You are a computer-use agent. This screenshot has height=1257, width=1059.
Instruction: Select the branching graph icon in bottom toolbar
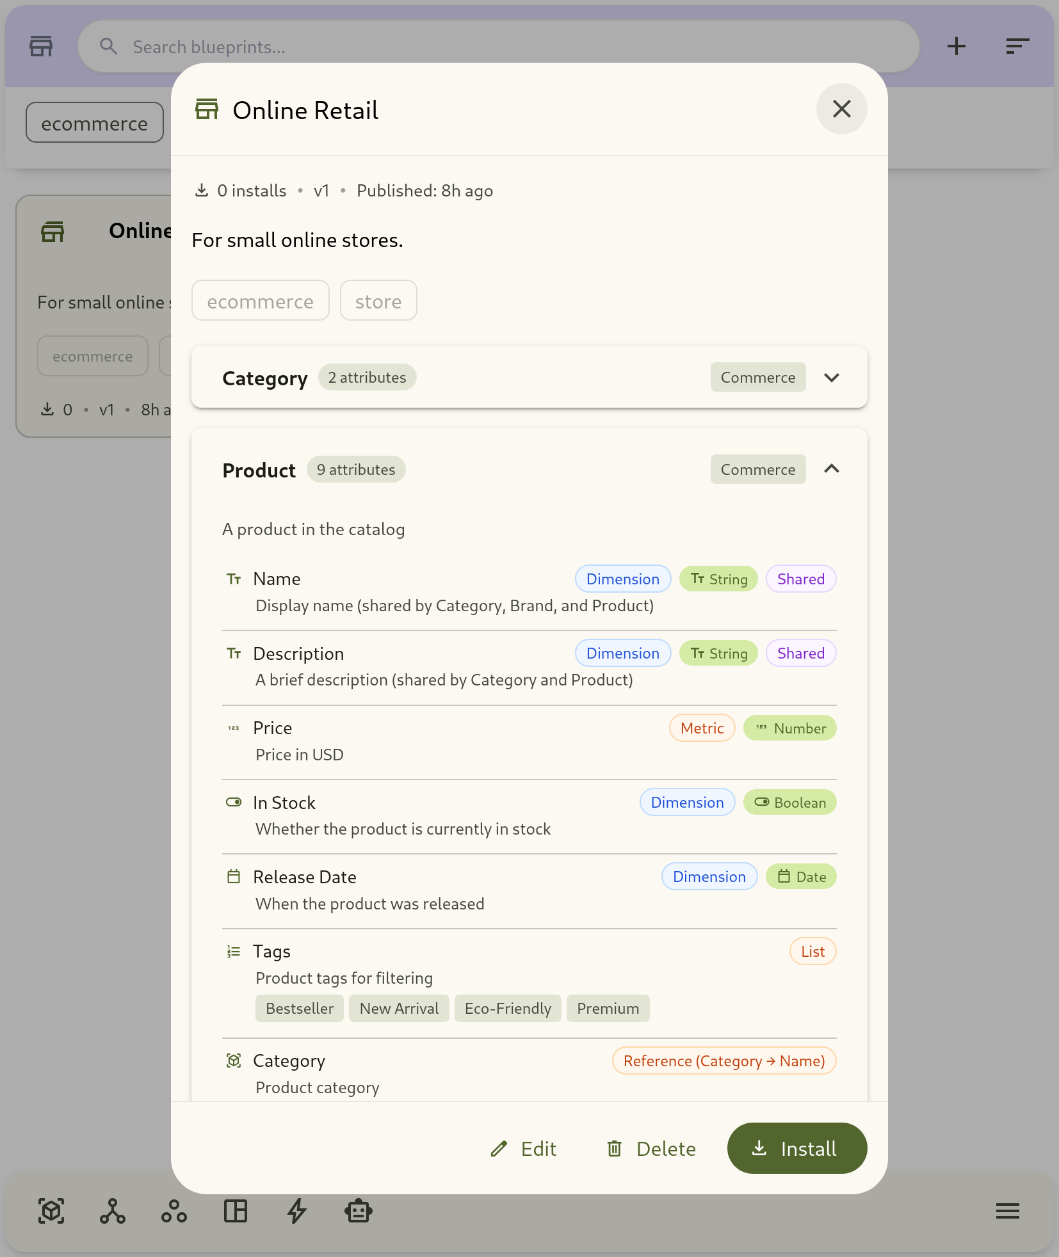(x=112, y=1211)
